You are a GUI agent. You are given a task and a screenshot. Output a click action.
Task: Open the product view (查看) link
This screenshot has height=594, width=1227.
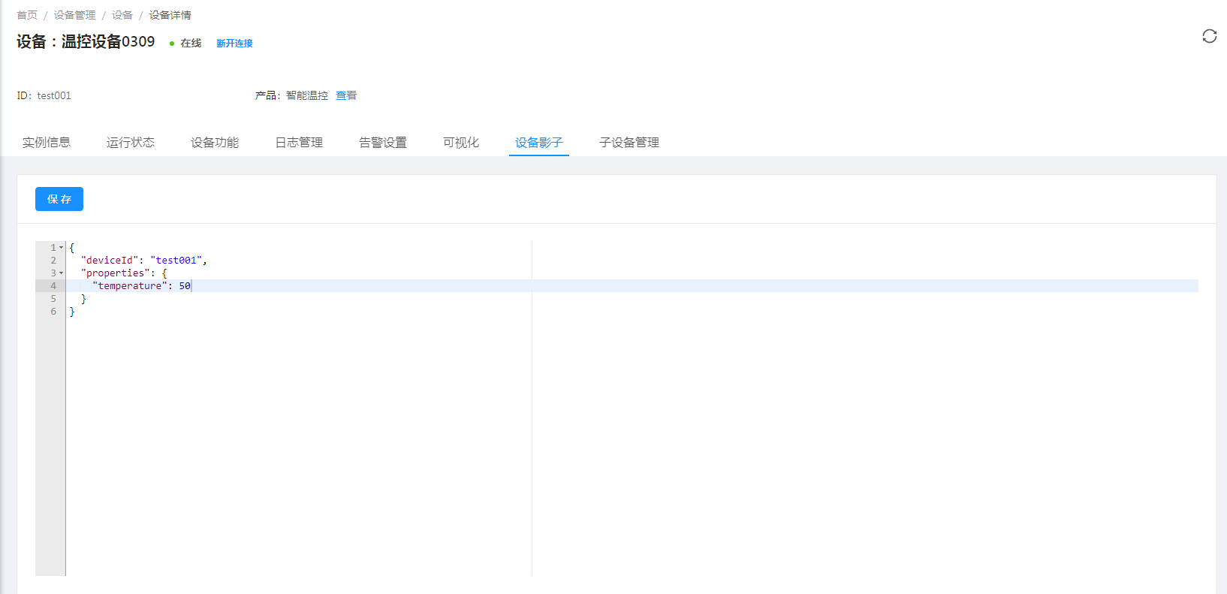pos(346,95)
